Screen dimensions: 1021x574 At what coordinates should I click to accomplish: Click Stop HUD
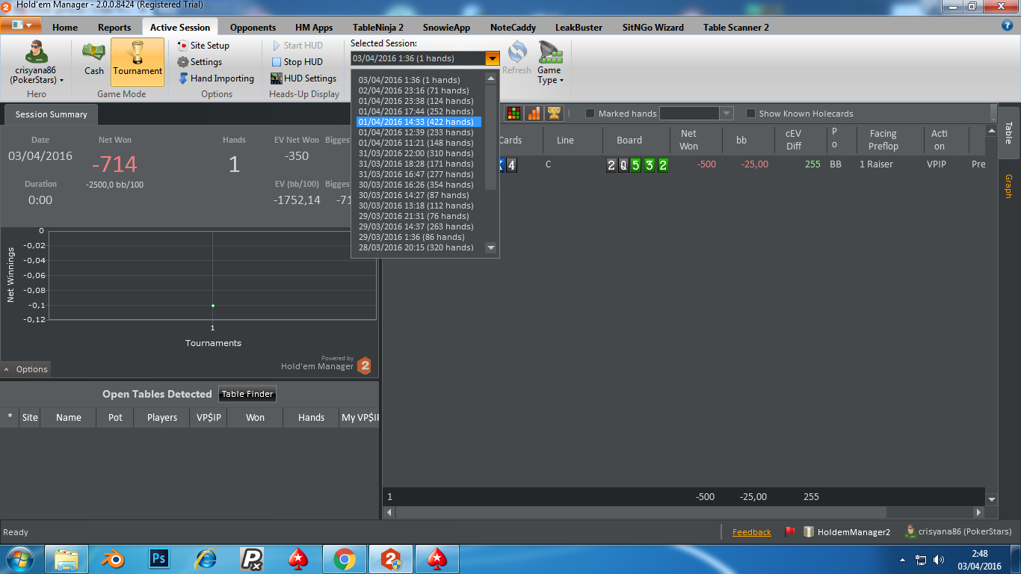coord(297,62)
